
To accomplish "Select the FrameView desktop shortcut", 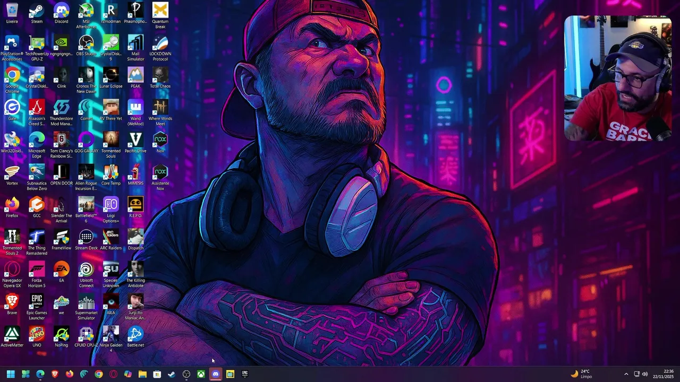I will point(62,240).
